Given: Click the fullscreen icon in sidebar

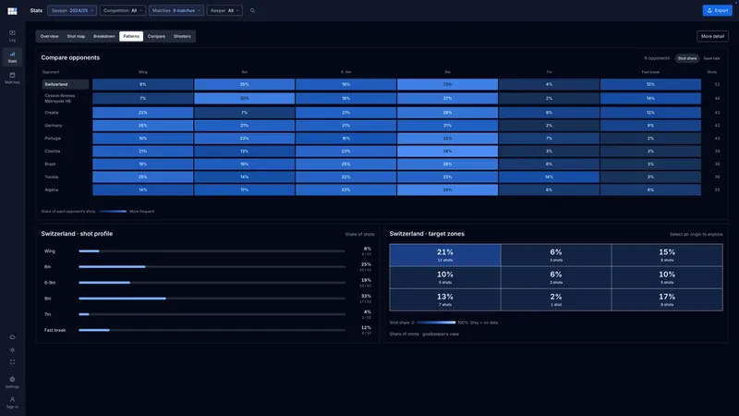Looking at the screenshot, I should coord(12,362).
